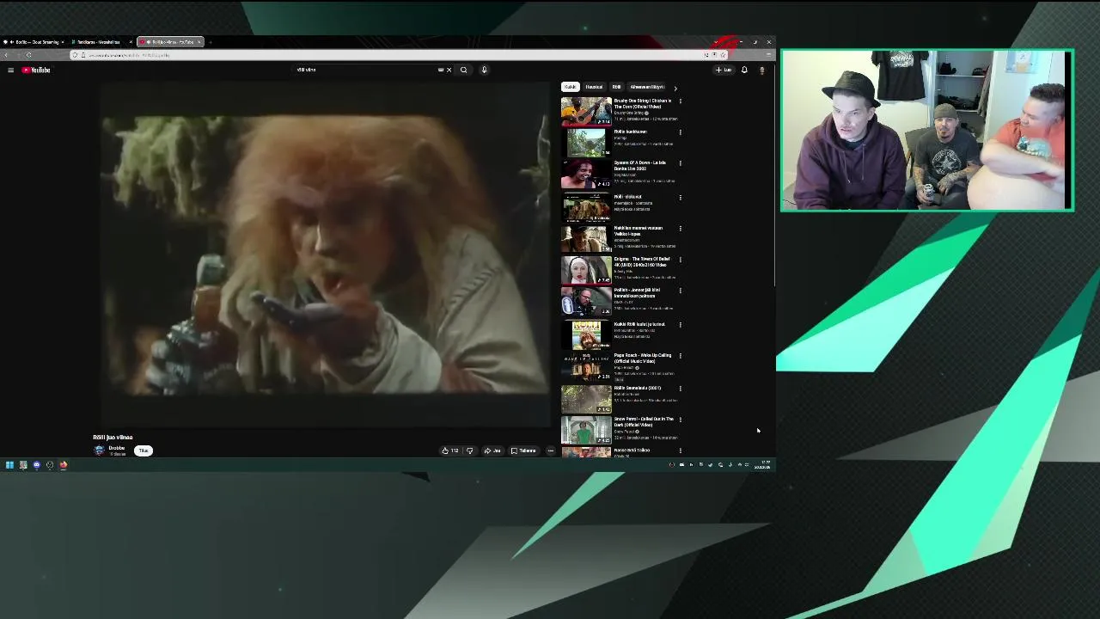
Task: Open the Drobbe channel name link
Action: click(117, 448)
